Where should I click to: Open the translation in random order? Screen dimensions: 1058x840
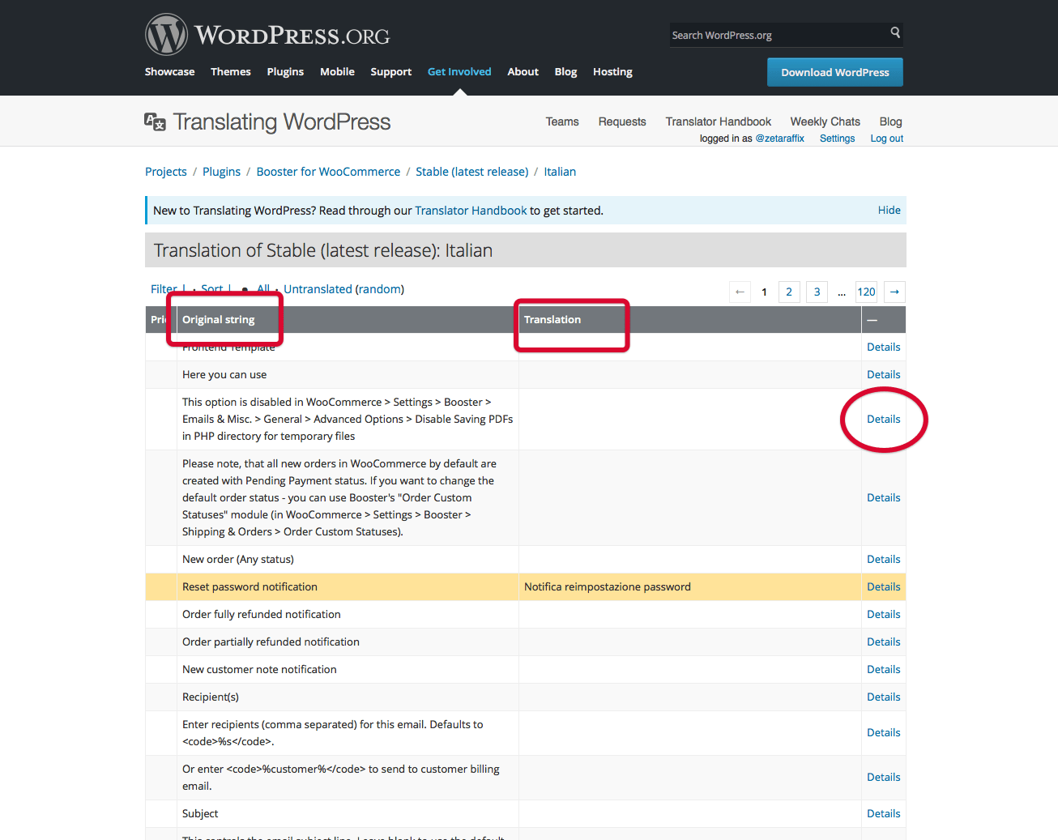[380, 288]
